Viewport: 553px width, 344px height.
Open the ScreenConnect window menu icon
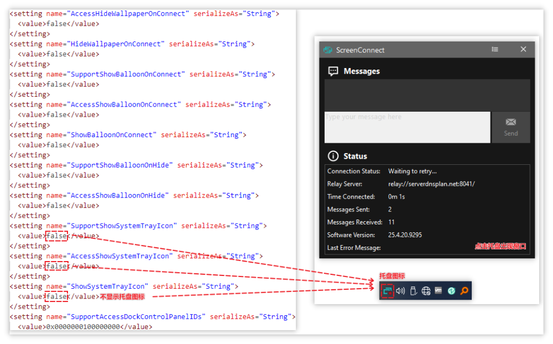(495, 49)
